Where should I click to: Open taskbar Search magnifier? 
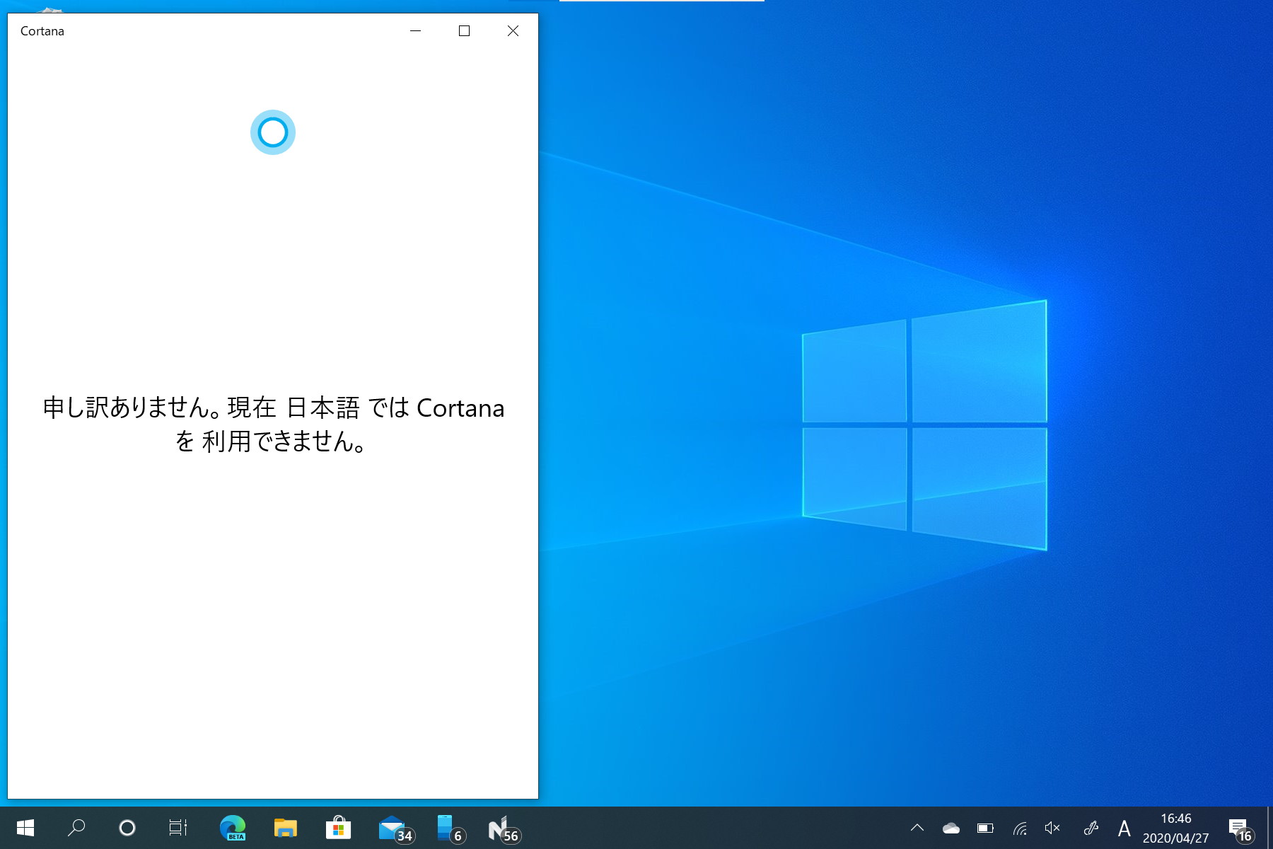(76, 828)
